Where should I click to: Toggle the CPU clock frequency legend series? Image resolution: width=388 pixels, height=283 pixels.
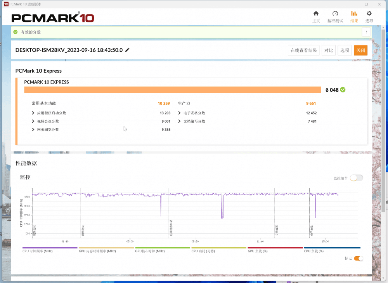[50, 248]
